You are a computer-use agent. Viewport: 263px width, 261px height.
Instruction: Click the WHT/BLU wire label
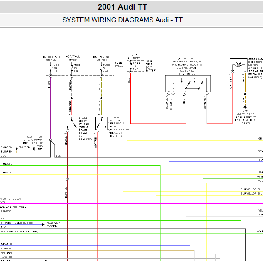click(x=6, y=253)
